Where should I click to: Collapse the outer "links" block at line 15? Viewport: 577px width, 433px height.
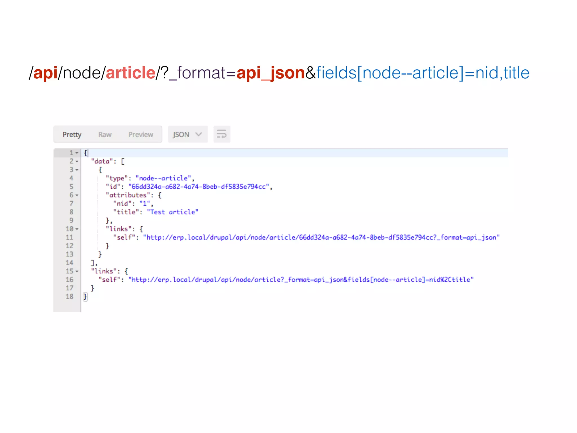[77, 271]
